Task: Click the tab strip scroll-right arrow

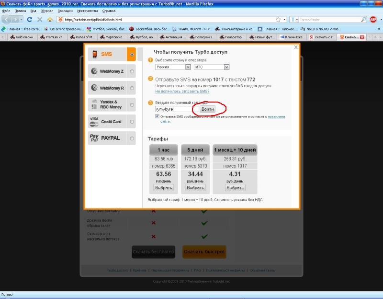Action: (369, 37)
